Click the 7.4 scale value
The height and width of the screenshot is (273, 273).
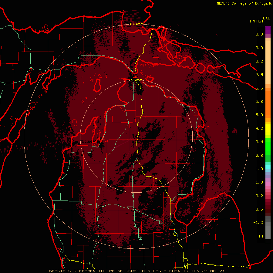[259, 75]
